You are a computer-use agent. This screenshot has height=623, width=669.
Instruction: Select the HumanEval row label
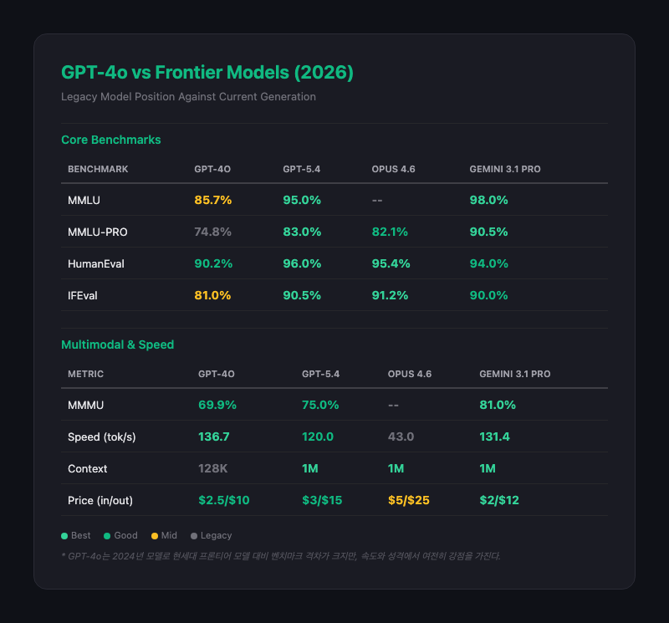click(x=97, y=263)
